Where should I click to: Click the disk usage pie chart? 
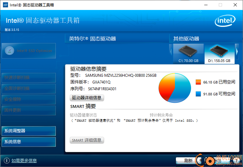(175, 88)
